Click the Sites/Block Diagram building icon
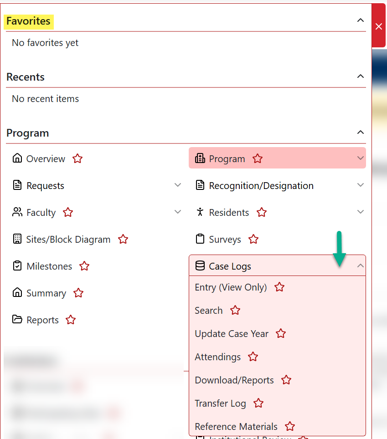This screenshot has height=439, width=387. coord(17,239)
